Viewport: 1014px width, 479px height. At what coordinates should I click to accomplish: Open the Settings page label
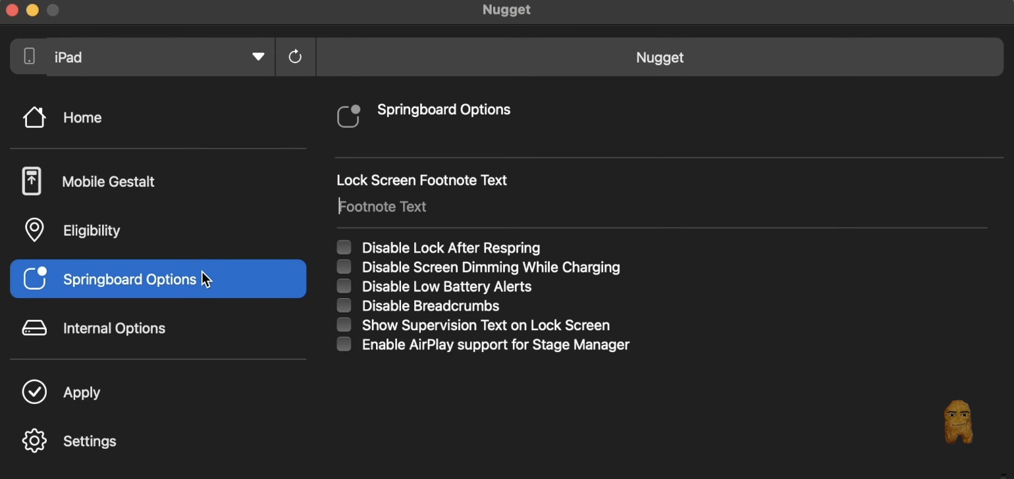90,441
